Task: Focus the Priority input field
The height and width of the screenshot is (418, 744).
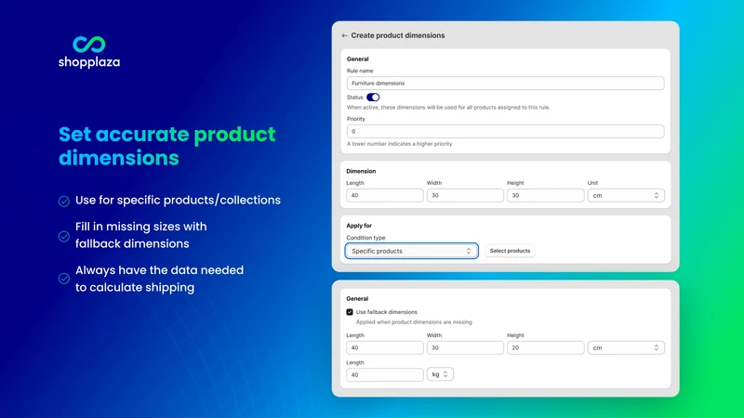Action: (x=505, y=131)
